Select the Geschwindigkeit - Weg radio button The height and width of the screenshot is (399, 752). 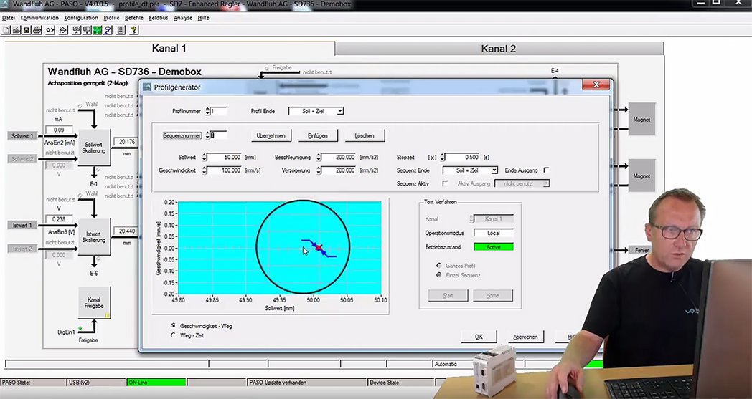click(x=174, y=326)
